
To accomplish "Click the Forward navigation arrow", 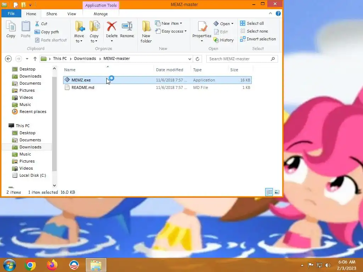I will (18, 59).
